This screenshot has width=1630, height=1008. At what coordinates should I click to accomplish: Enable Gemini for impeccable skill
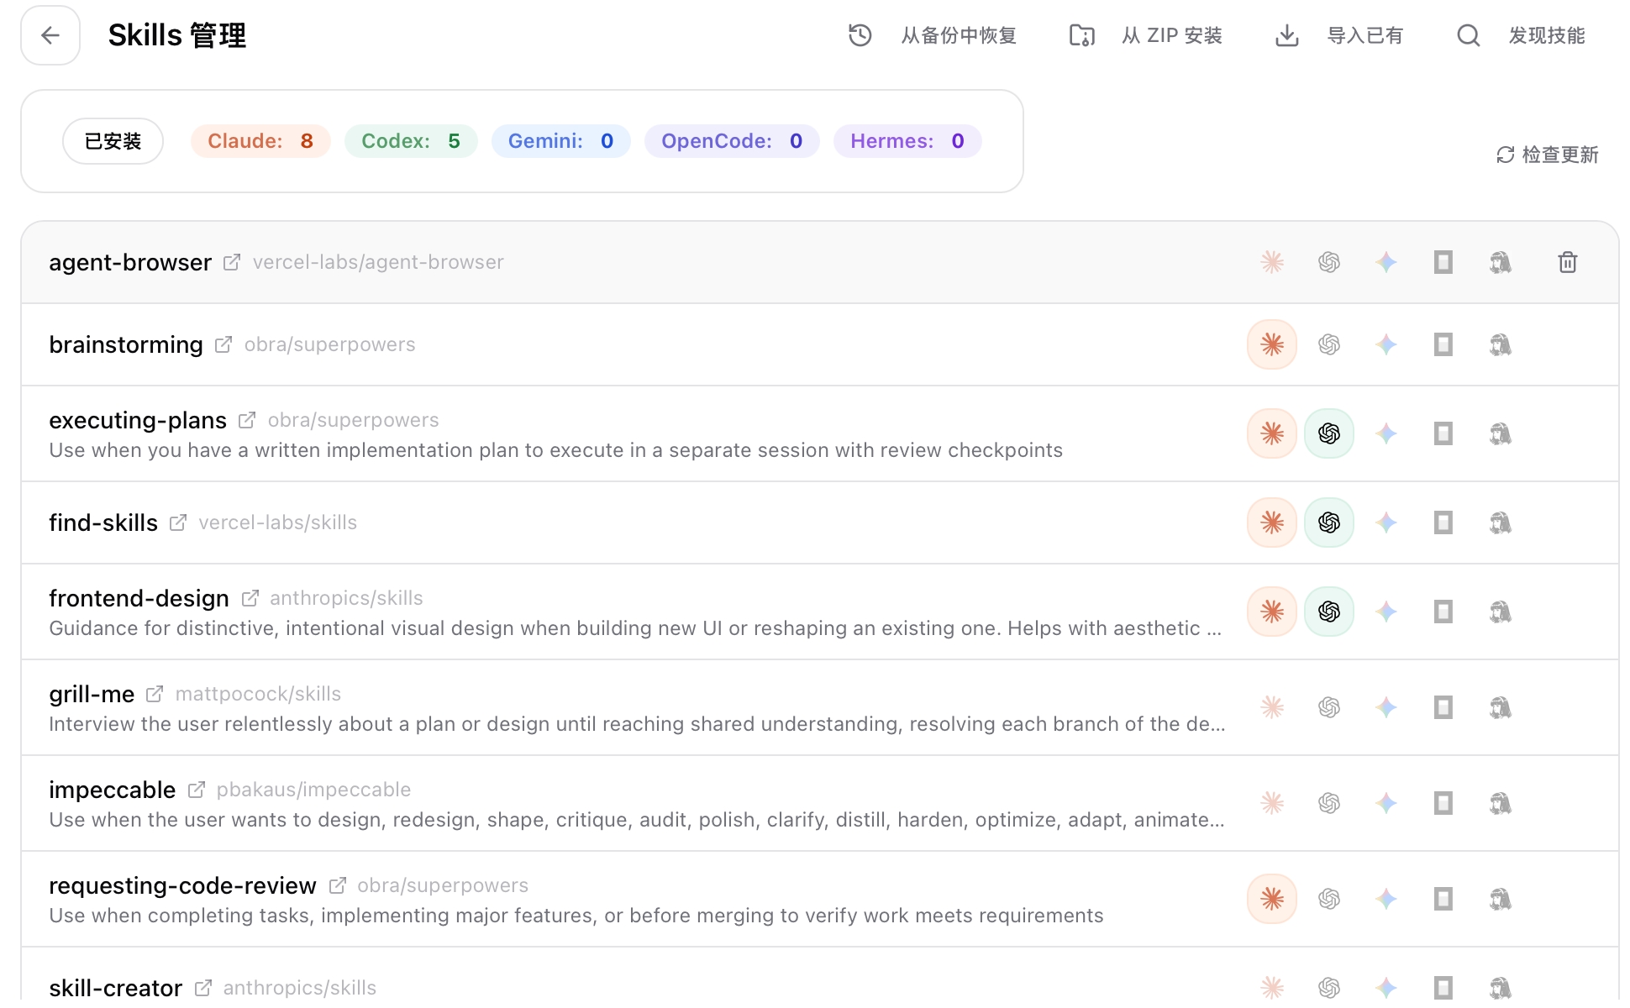pyautogui.click(x=1386, y=803)
